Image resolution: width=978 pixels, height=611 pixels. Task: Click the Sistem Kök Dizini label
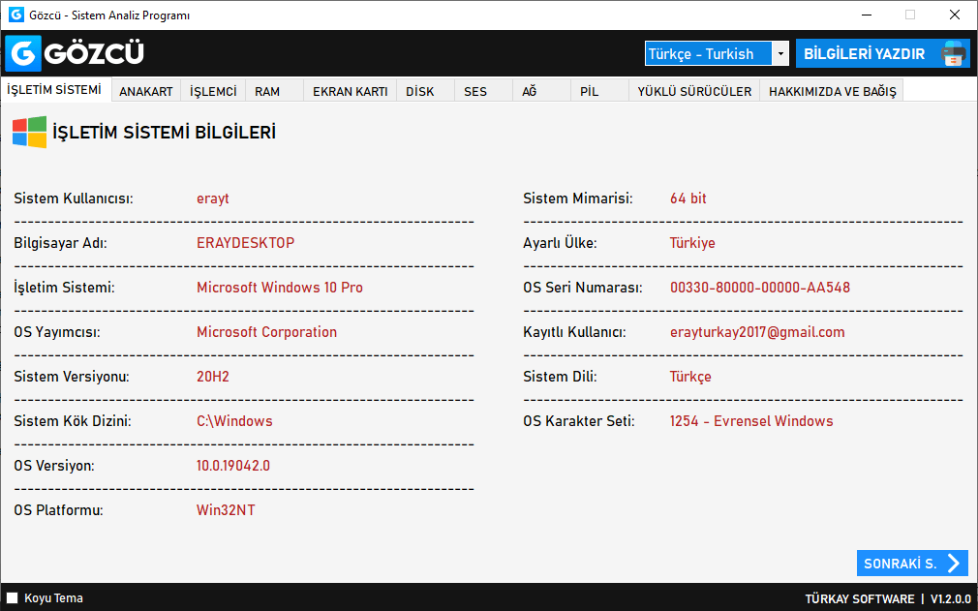(73, 421)
